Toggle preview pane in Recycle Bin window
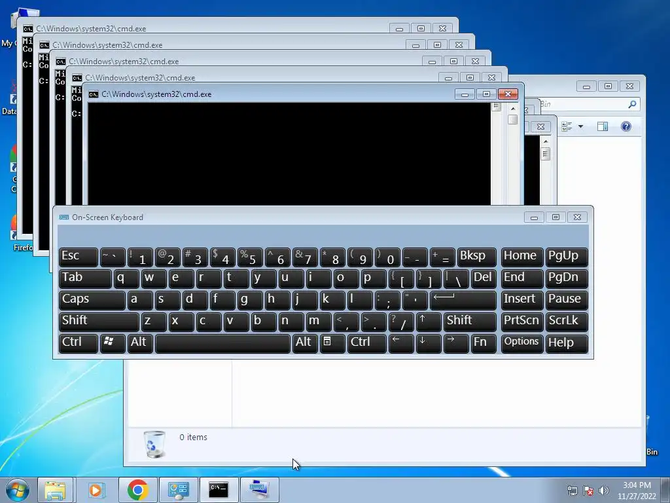This screenshot has width=670, height=503. pos(603,126)
